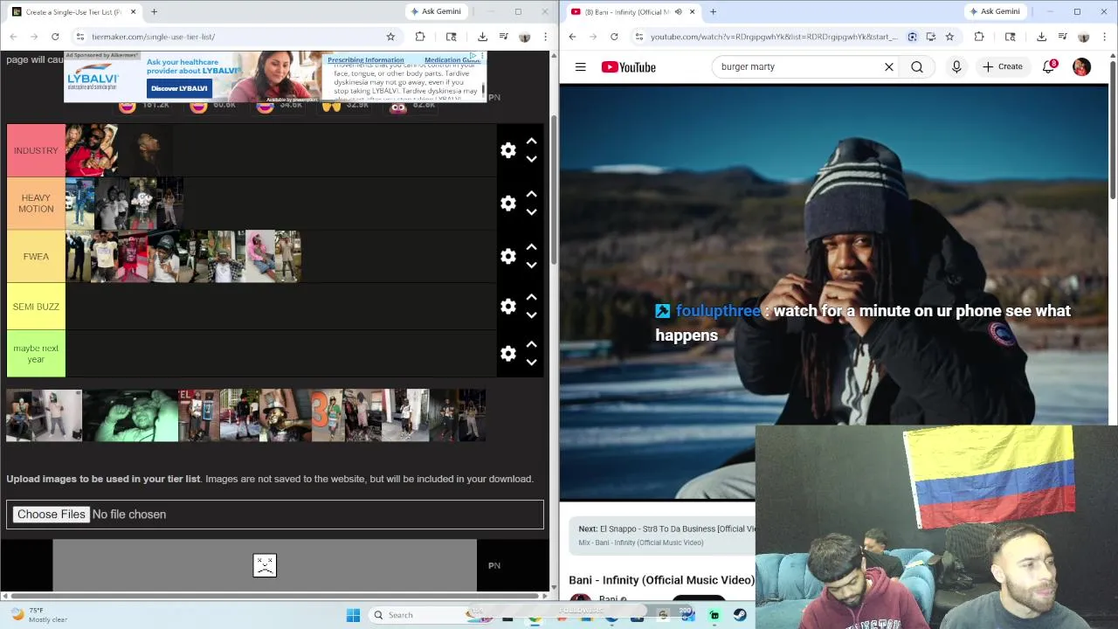Image resolution: width=1118 pixels, height=629 pixels.
Task: Open extensions puzzle icon in TierMaker window
Action: coord(420,37)
